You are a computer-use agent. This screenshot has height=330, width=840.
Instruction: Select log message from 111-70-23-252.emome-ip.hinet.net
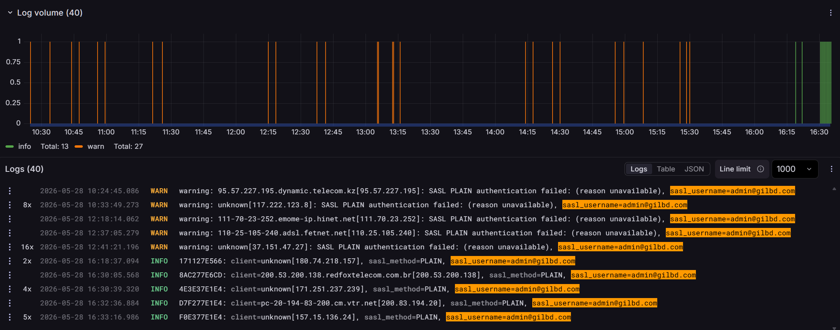(x=487, y=219)
